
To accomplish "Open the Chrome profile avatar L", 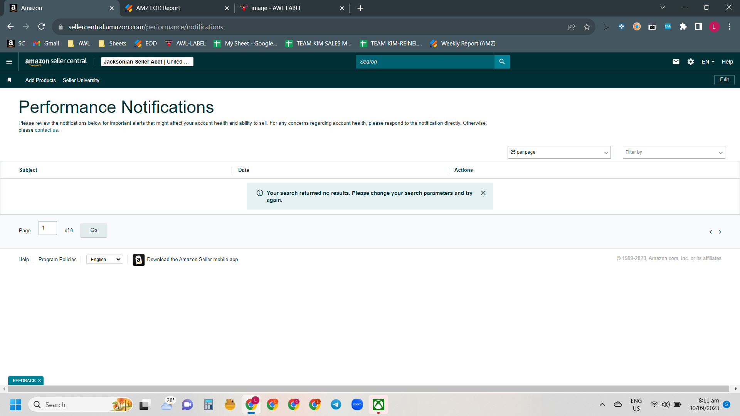I will coord(714,27).
